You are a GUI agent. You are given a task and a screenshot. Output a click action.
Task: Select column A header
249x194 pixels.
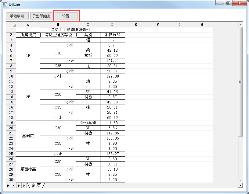(x=28, y=25)
